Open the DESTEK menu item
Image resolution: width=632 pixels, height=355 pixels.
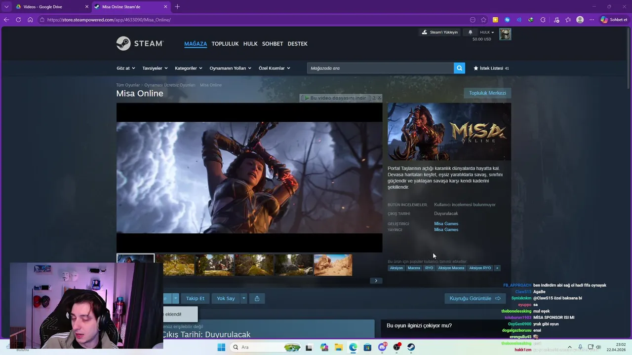[x=298, y=44]
